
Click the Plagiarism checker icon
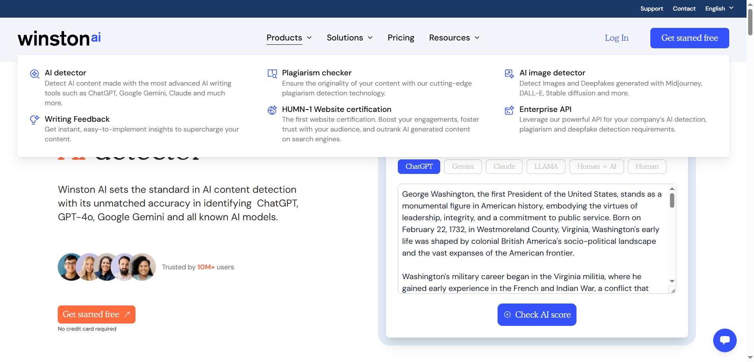coord(272,74)
